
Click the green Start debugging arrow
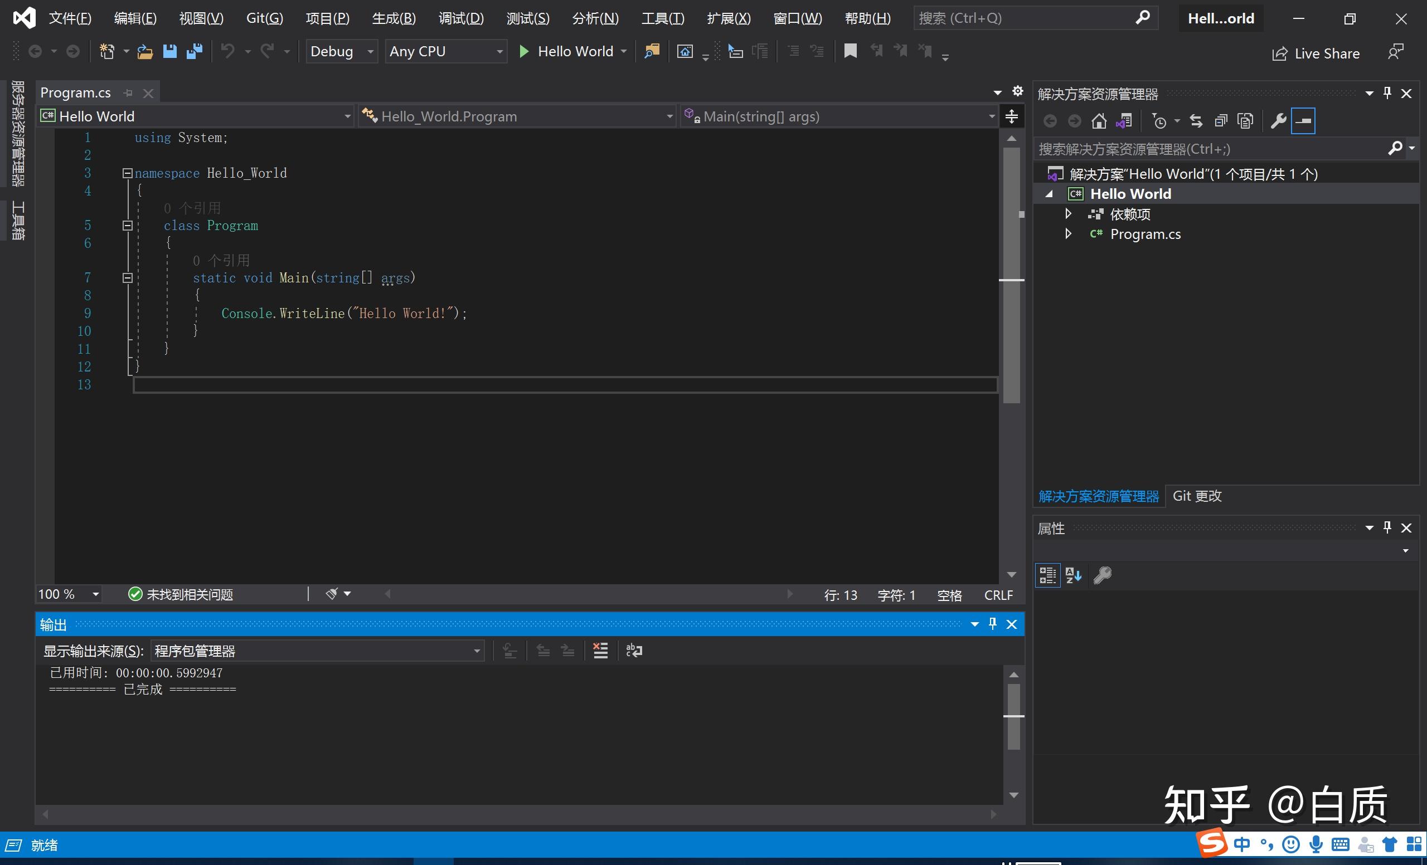[x=524, y=51]
